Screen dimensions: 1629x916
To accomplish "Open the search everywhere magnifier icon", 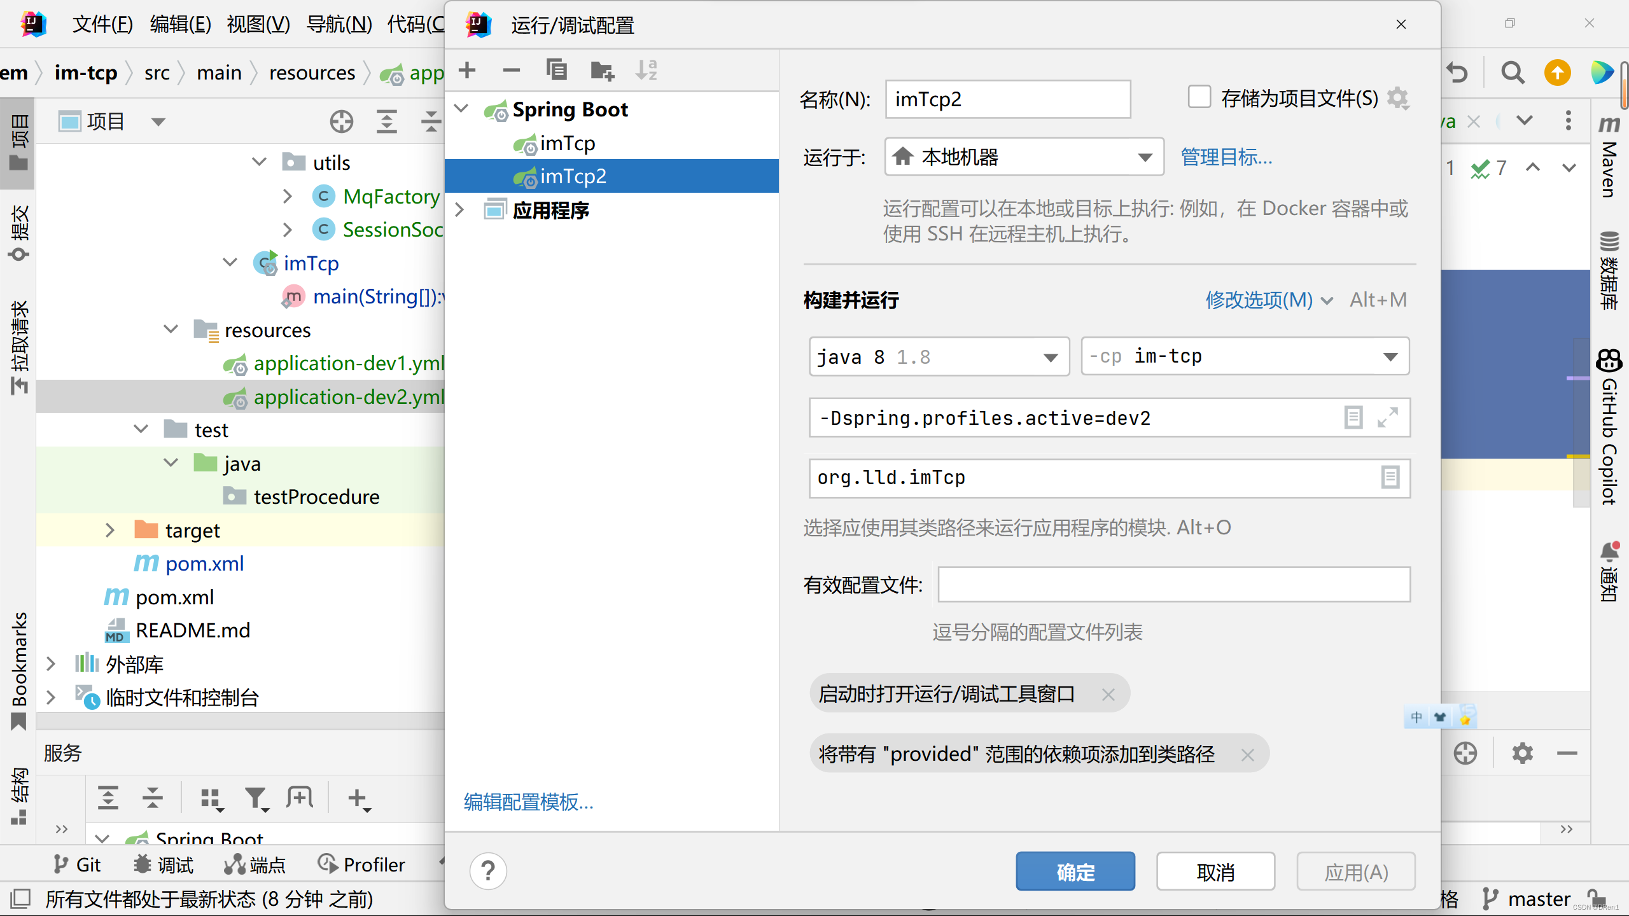I will coord(1513,73).
